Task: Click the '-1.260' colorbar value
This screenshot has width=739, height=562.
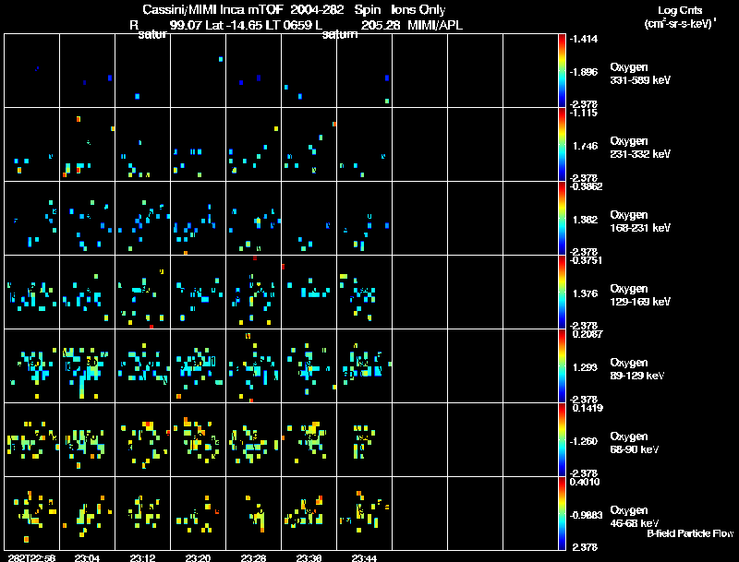Action: tap(584, 441)
